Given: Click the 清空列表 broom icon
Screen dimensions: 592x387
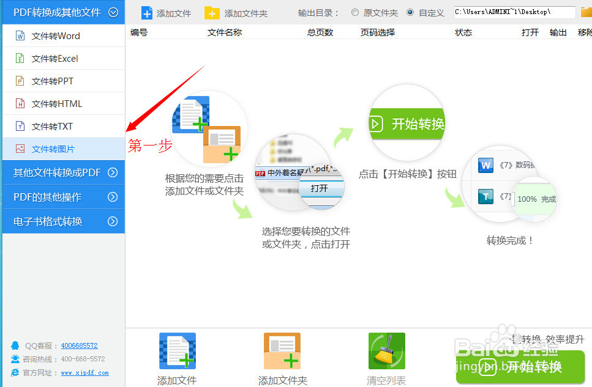Looking at the screenshot, I should 386,350.
